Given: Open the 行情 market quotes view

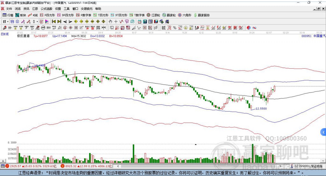Looking at the screenshot, I should [x=8, y=15].
